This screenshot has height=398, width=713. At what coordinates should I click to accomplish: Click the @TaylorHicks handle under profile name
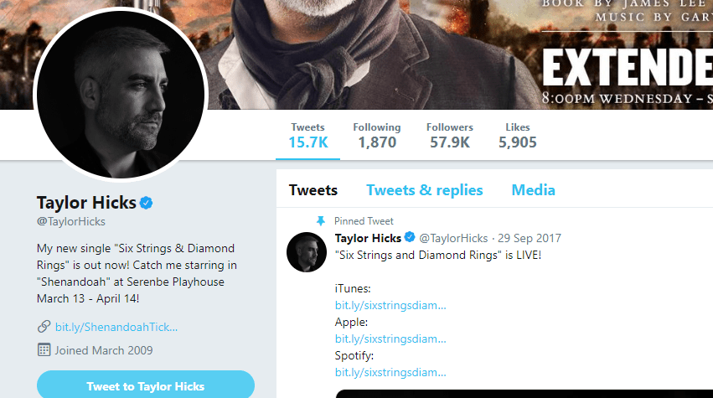pos(71,221)
